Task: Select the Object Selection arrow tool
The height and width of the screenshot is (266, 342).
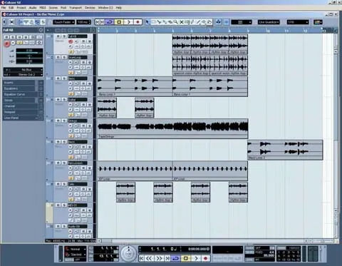Action: point(147,22)
